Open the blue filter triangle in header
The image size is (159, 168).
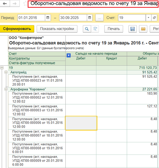(x=69, y=55)
